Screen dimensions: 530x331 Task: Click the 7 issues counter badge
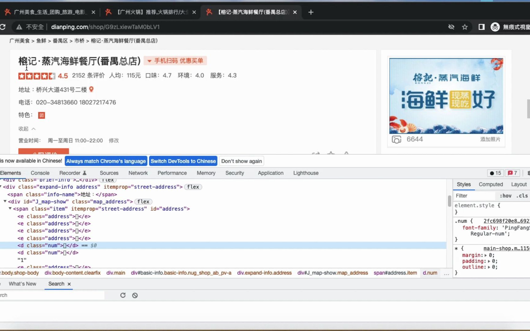coord(513,173)
